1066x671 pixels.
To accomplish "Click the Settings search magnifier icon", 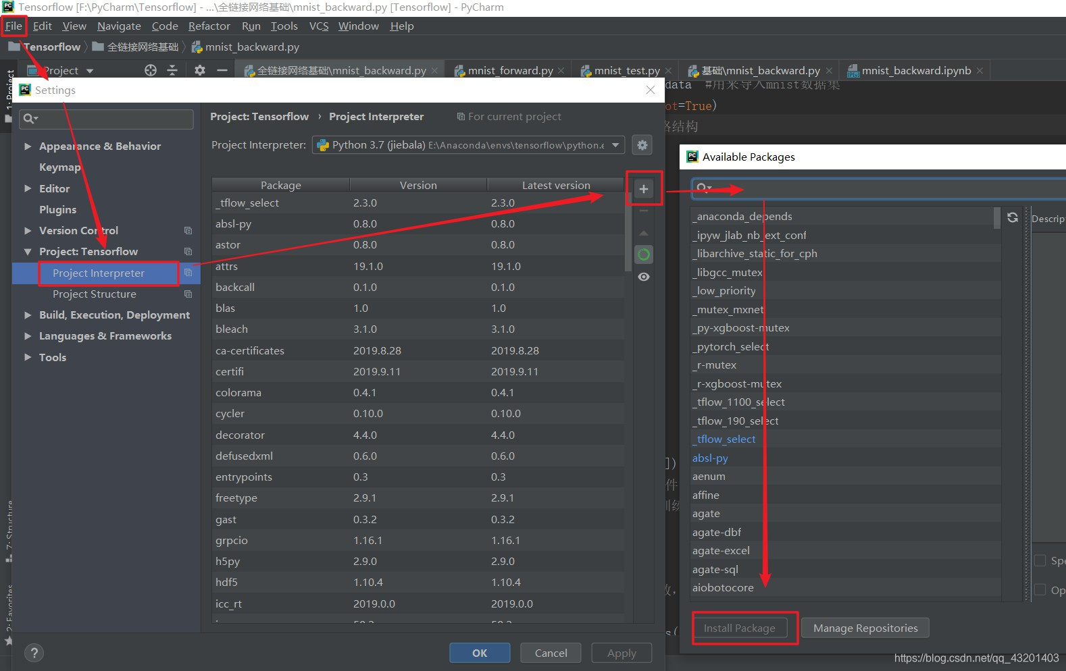I will coord(30,119).
